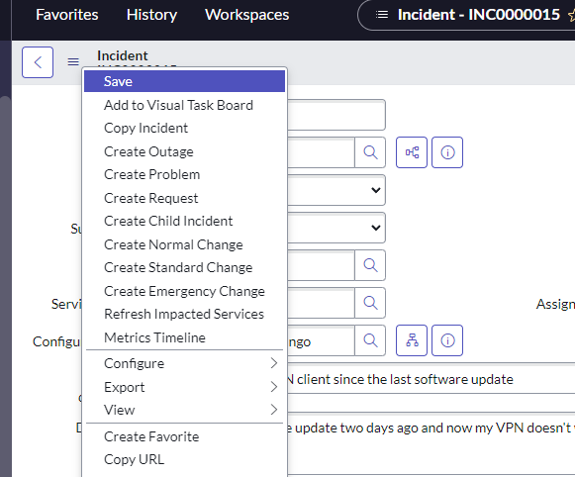The image size is (575, 477).
Task: Open the upper field info icon
Action: [x=447, y=152]
